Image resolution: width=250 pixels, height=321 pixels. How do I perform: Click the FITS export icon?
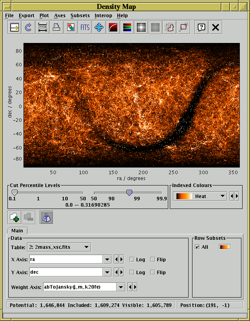(x=85, y=27)
